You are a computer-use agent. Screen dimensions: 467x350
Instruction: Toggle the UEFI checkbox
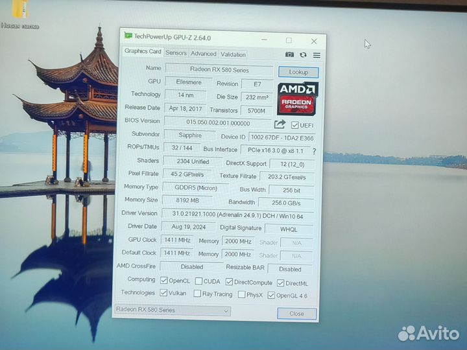point(295,125)
